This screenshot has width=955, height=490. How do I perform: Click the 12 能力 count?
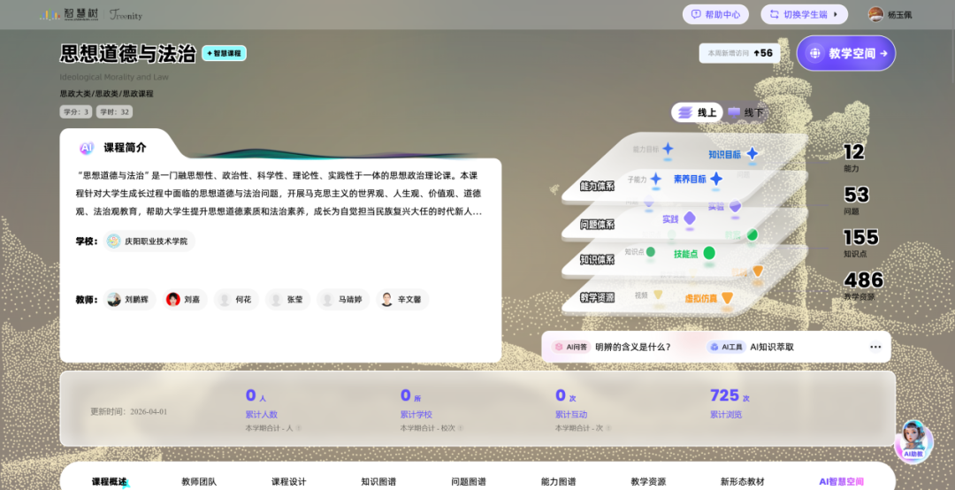[853, 157]
